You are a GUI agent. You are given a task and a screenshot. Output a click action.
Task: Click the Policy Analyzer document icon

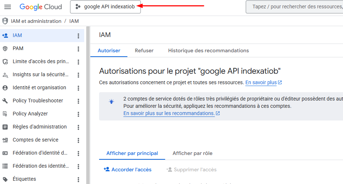(5, 114)
